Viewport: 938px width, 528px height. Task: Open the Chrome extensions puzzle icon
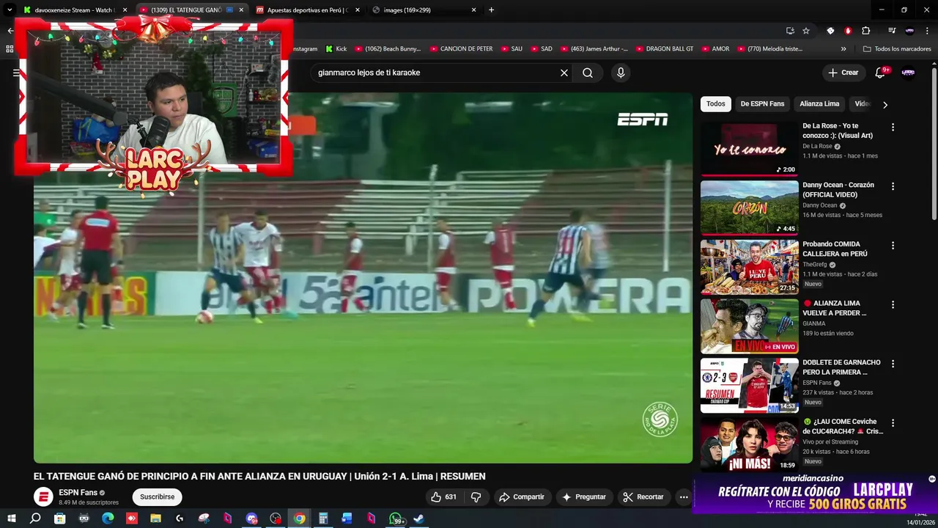click(865, 31)
